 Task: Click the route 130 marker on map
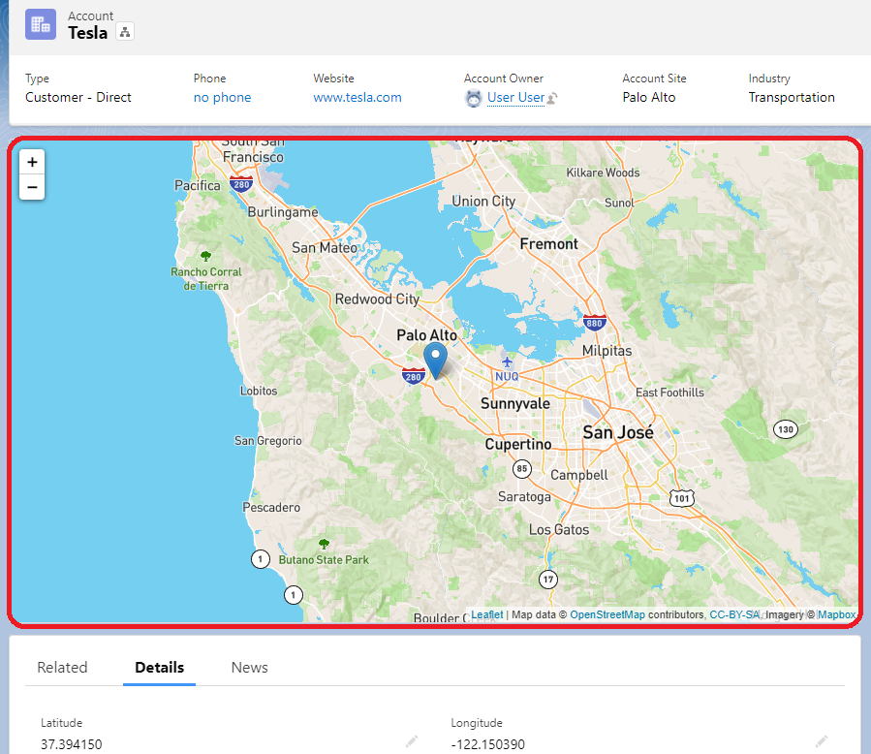786,429
